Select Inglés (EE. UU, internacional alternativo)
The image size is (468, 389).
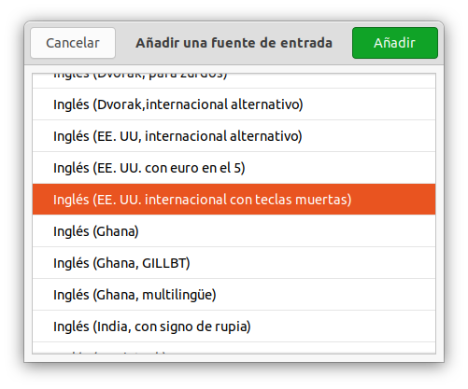coord(234,136)
